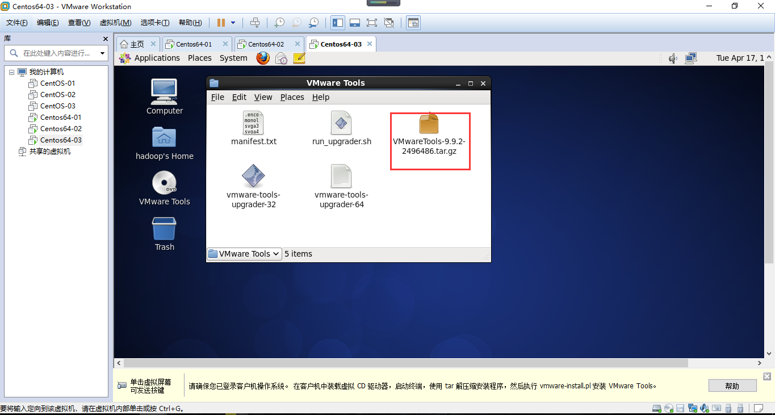The image size is (775, 415).
Task: Open the GNOME System menu
Action: tap(233, 58)
